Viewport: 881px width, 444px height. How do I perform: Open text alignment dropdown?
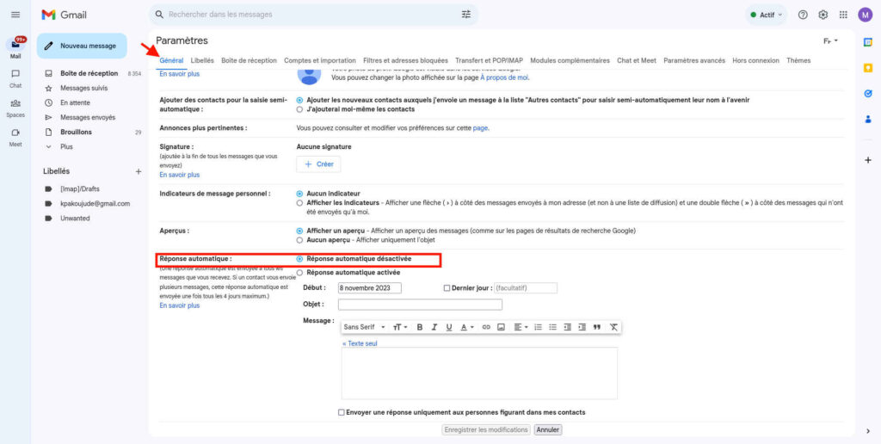[521, 327]
